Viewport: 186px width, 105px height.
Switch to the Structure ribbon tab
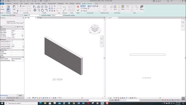click(16, 4)
